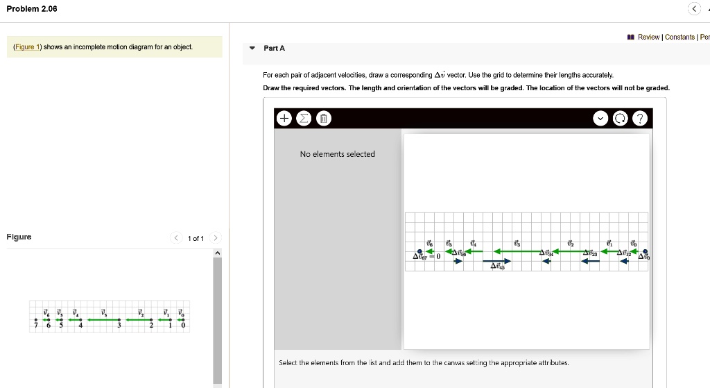Select the Δv34 vector arrow
710x388 pixels.
click(x=546, y=261)
